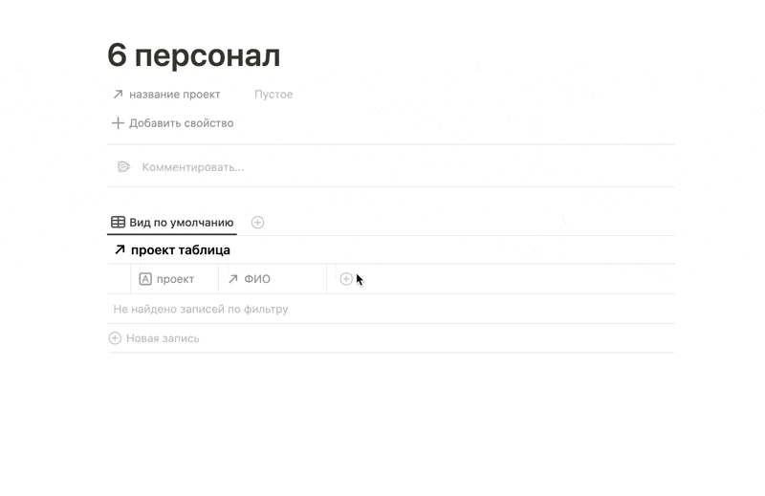Click the table view icon
765x496 pixels.
pos(118,223)
